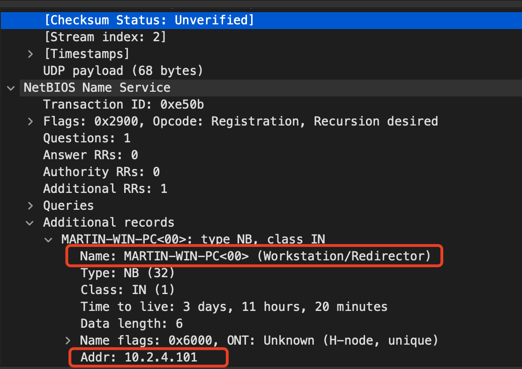Expand the Timestamps tree item
Image resolution: width=522 pixels, height=369 pixels.
coord(30,54)
